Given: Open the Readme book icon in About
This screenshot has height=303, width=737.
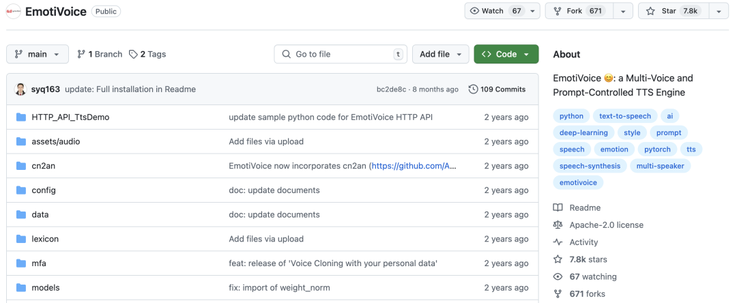Looking at the screenshot, I should (558, 207).
